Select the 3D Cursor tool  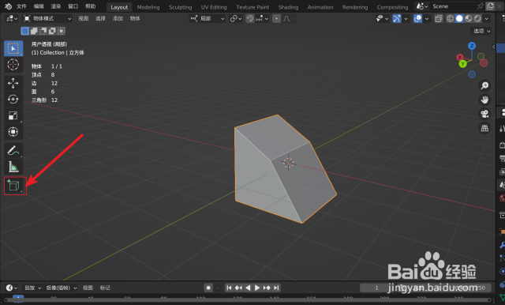(x=13, y=65)
